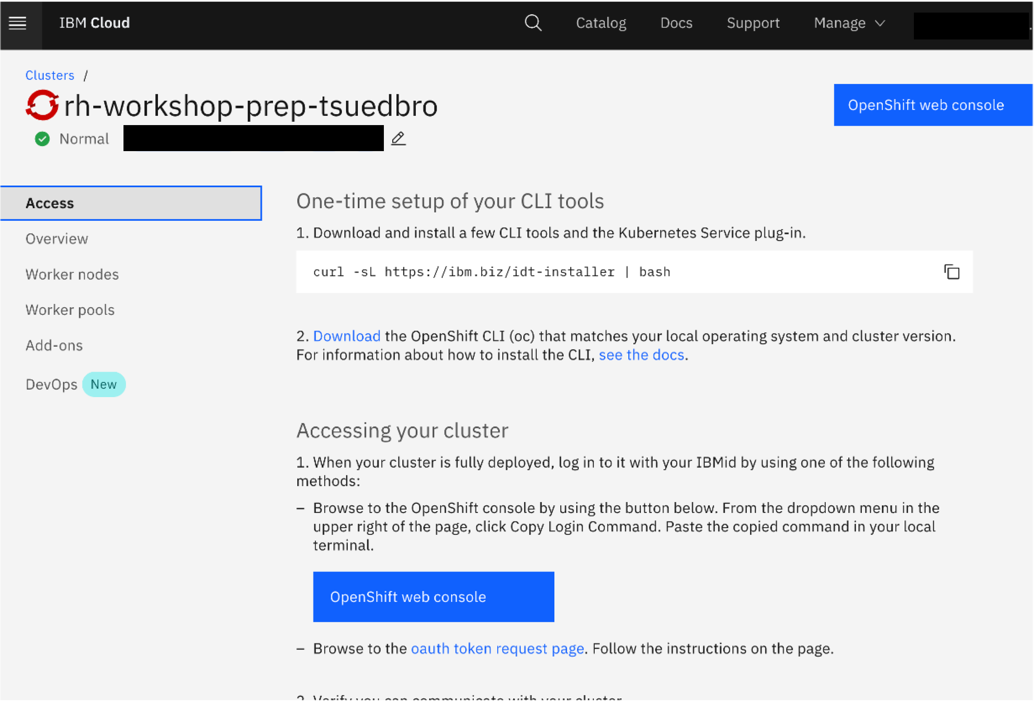This screenshot has height=701, width=1034.
Task: Open the Support menu item
Action: pos(753,23)
